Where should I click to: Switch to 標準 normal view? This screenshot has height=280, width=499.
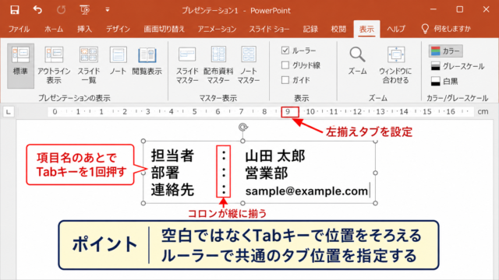click(20, 65)
